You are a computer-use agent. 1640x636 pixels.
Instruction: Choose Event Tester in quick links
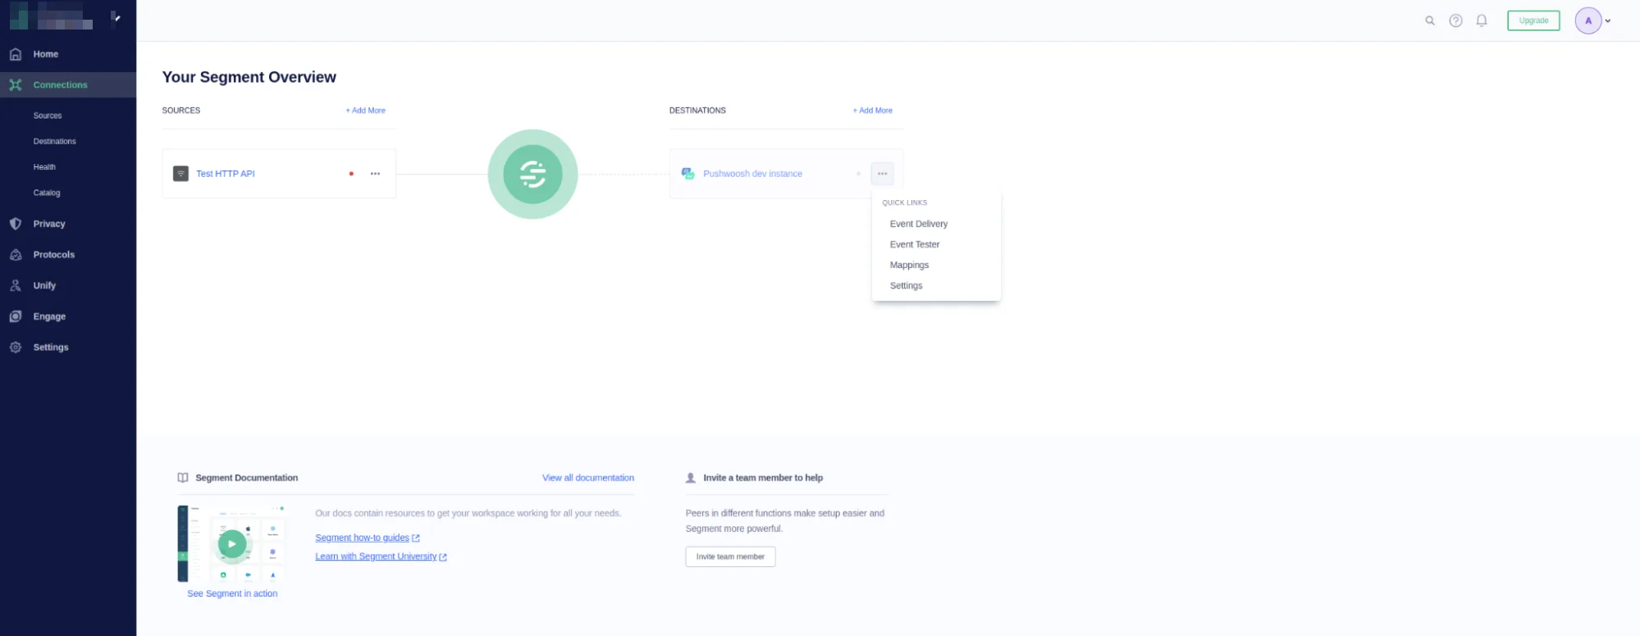[x=914, y=244]
